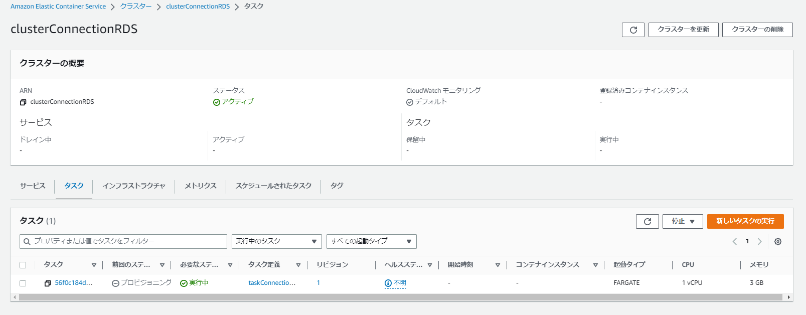Click the 3 GB memory cell
This screenshot has height=315, width=806.
click(x=756, y=283)
